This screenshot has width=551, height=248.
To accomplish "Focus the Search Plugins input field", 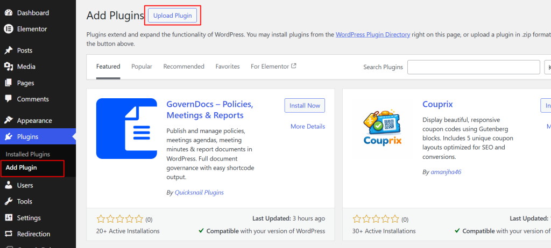I will (474, 67).
